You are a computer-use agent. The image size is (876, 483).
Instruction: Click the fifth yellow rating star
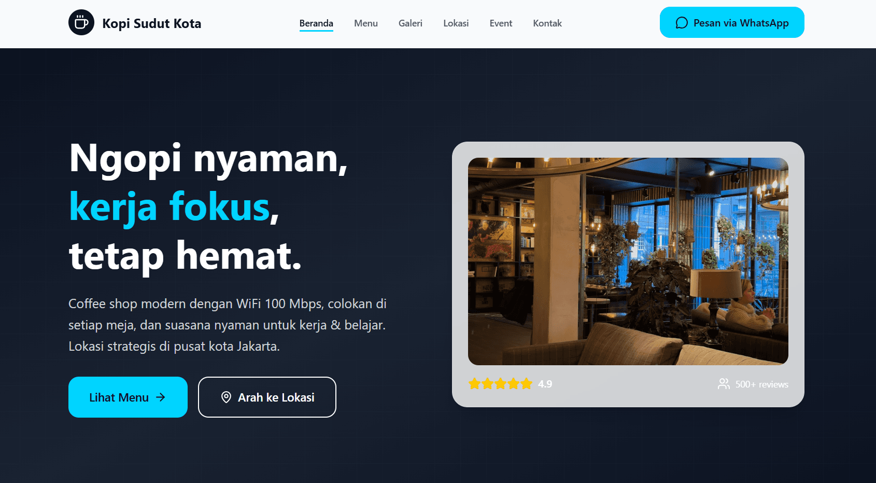point(526,384)
